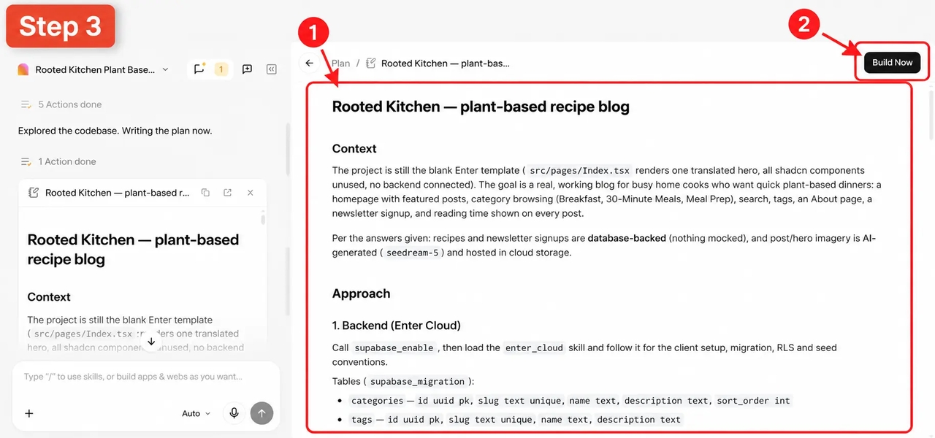
Task: Click the 'tags' table bullet item
Action: coord(516,419)
